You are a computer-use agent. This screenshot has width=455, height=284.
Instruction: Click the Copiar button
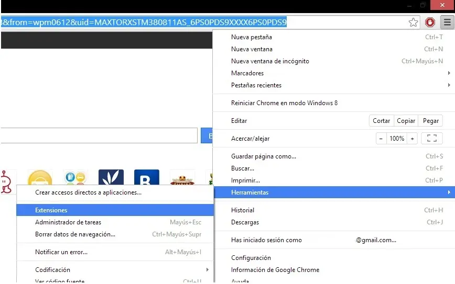click(406, 121)
